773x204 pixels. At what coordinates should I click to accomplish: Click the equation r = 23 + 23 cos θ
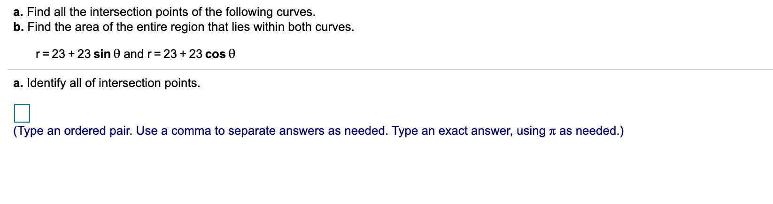pos(191,54)
